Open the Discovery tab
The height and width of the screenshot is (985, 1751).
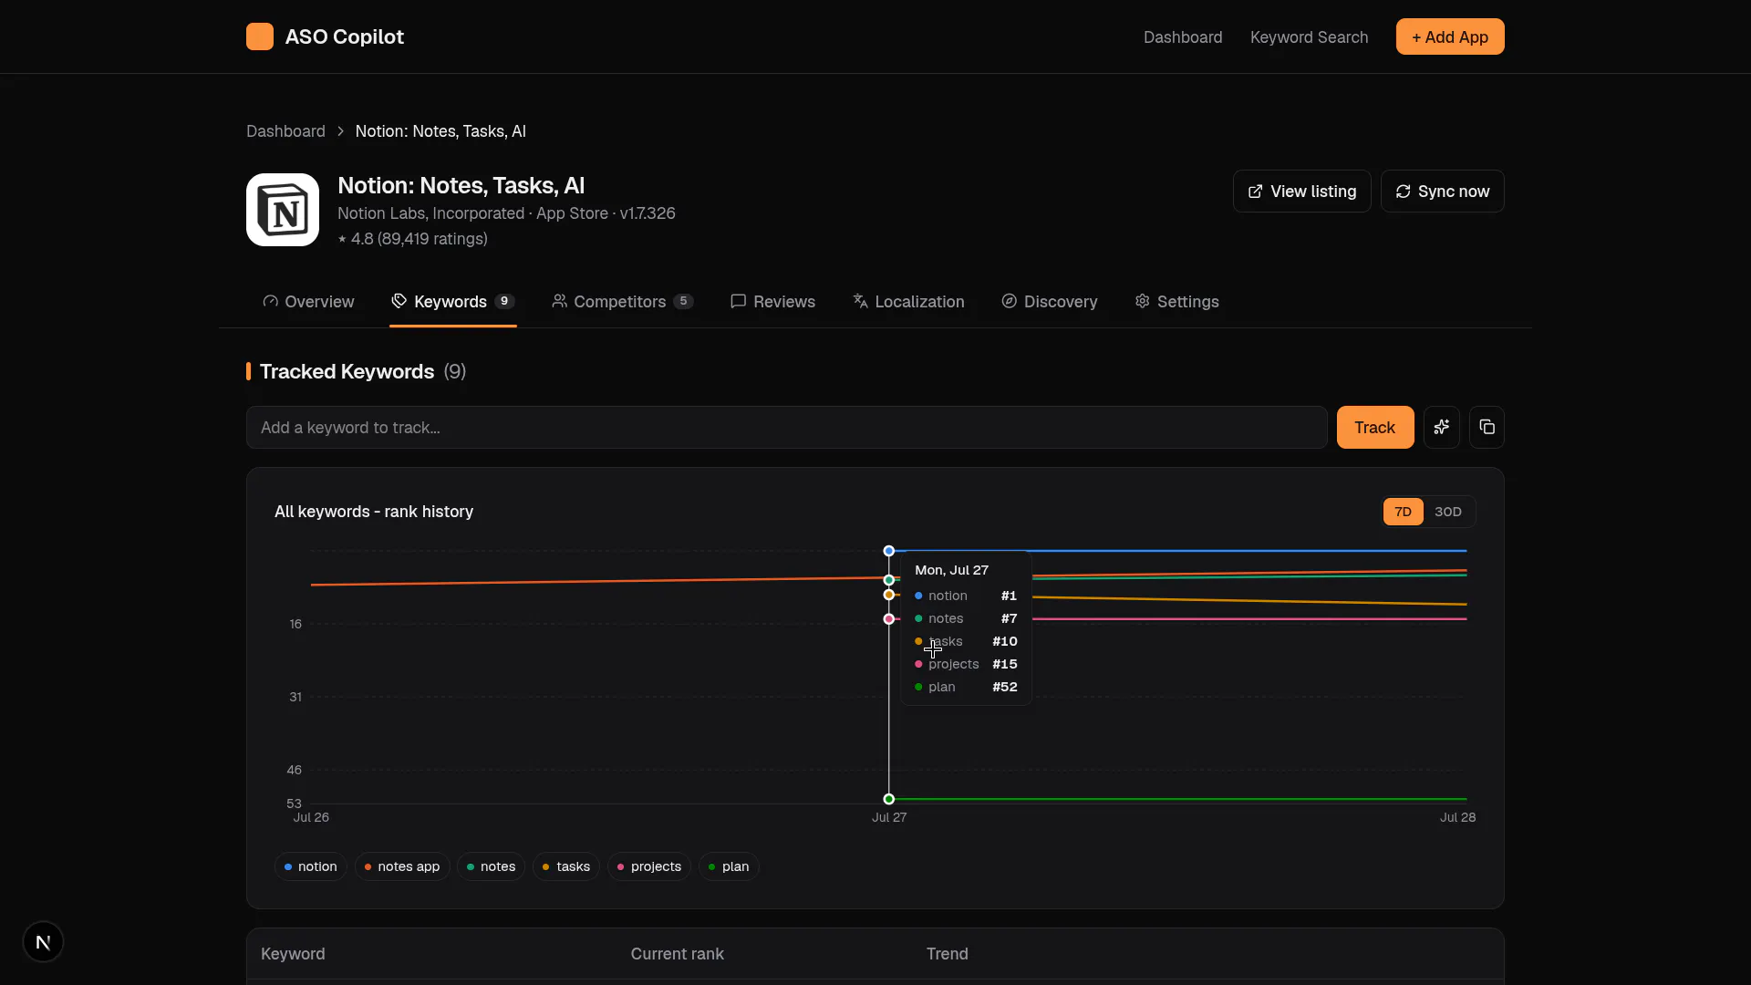tap(1050, 302)
